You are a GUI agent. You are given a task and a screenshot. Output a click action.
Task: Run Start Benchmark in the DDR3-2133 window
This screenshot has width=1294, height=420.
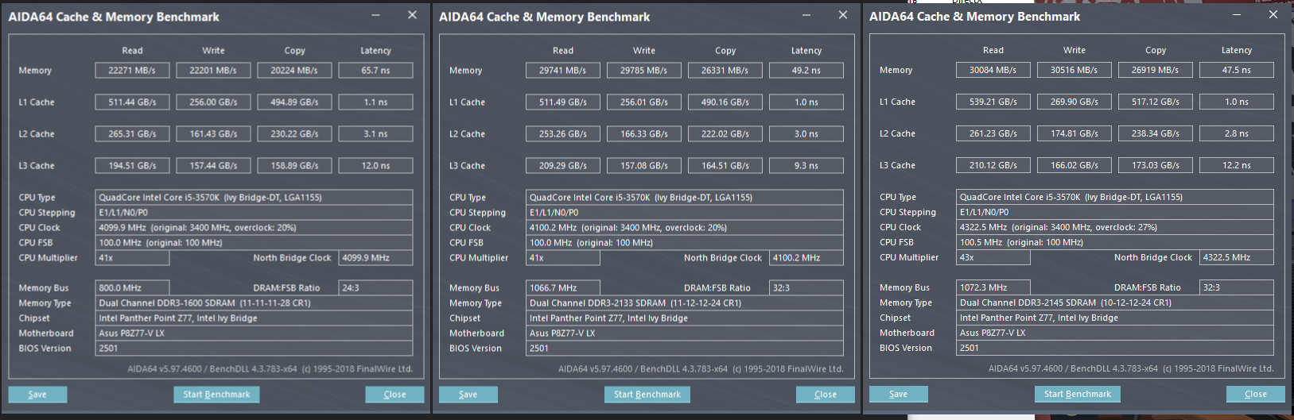tap(647, 395)
